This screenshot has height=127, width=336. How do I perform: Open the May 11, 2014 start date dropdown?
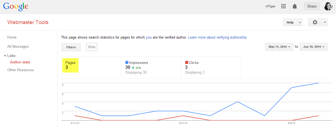click(279, 47)
